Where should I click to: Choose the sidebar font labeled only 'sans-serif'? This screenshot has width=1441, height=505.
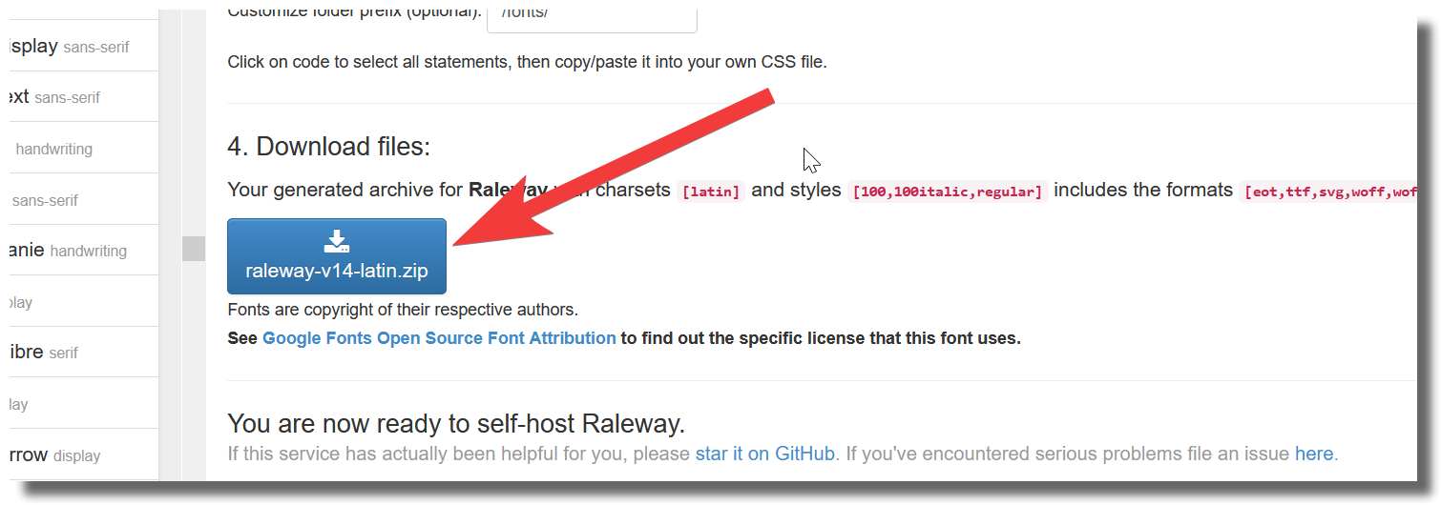(x=45, y=200)
